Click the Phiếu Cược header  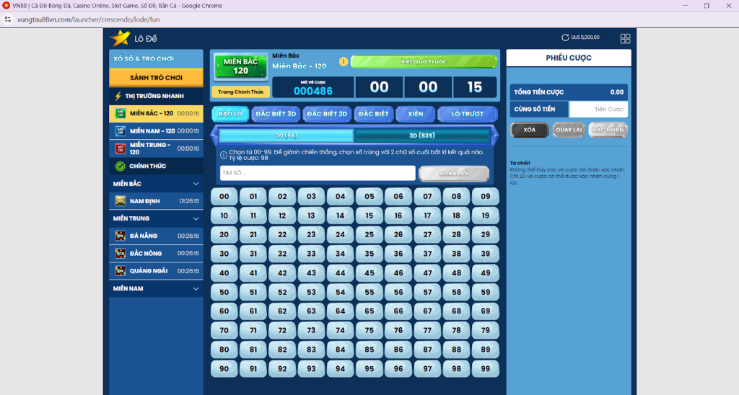[569, 58]
